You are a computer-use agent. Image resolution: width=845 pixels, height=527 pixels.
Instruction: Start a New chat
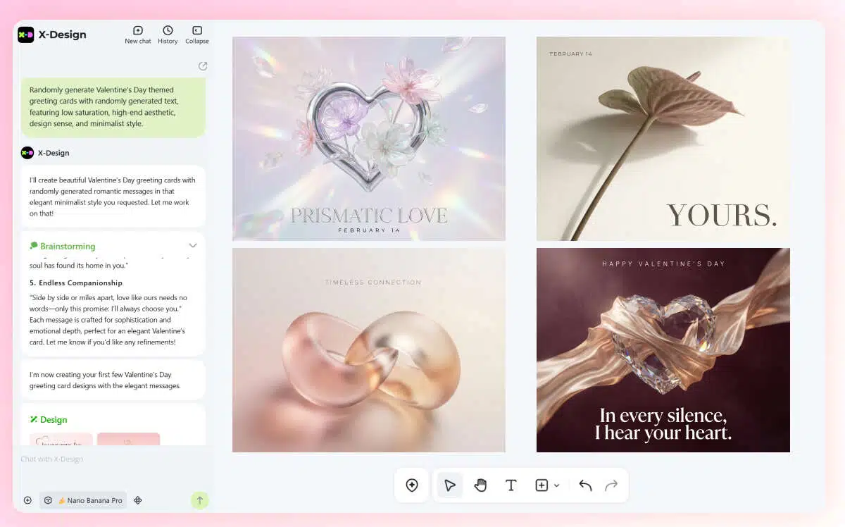[x=138, y=35]
